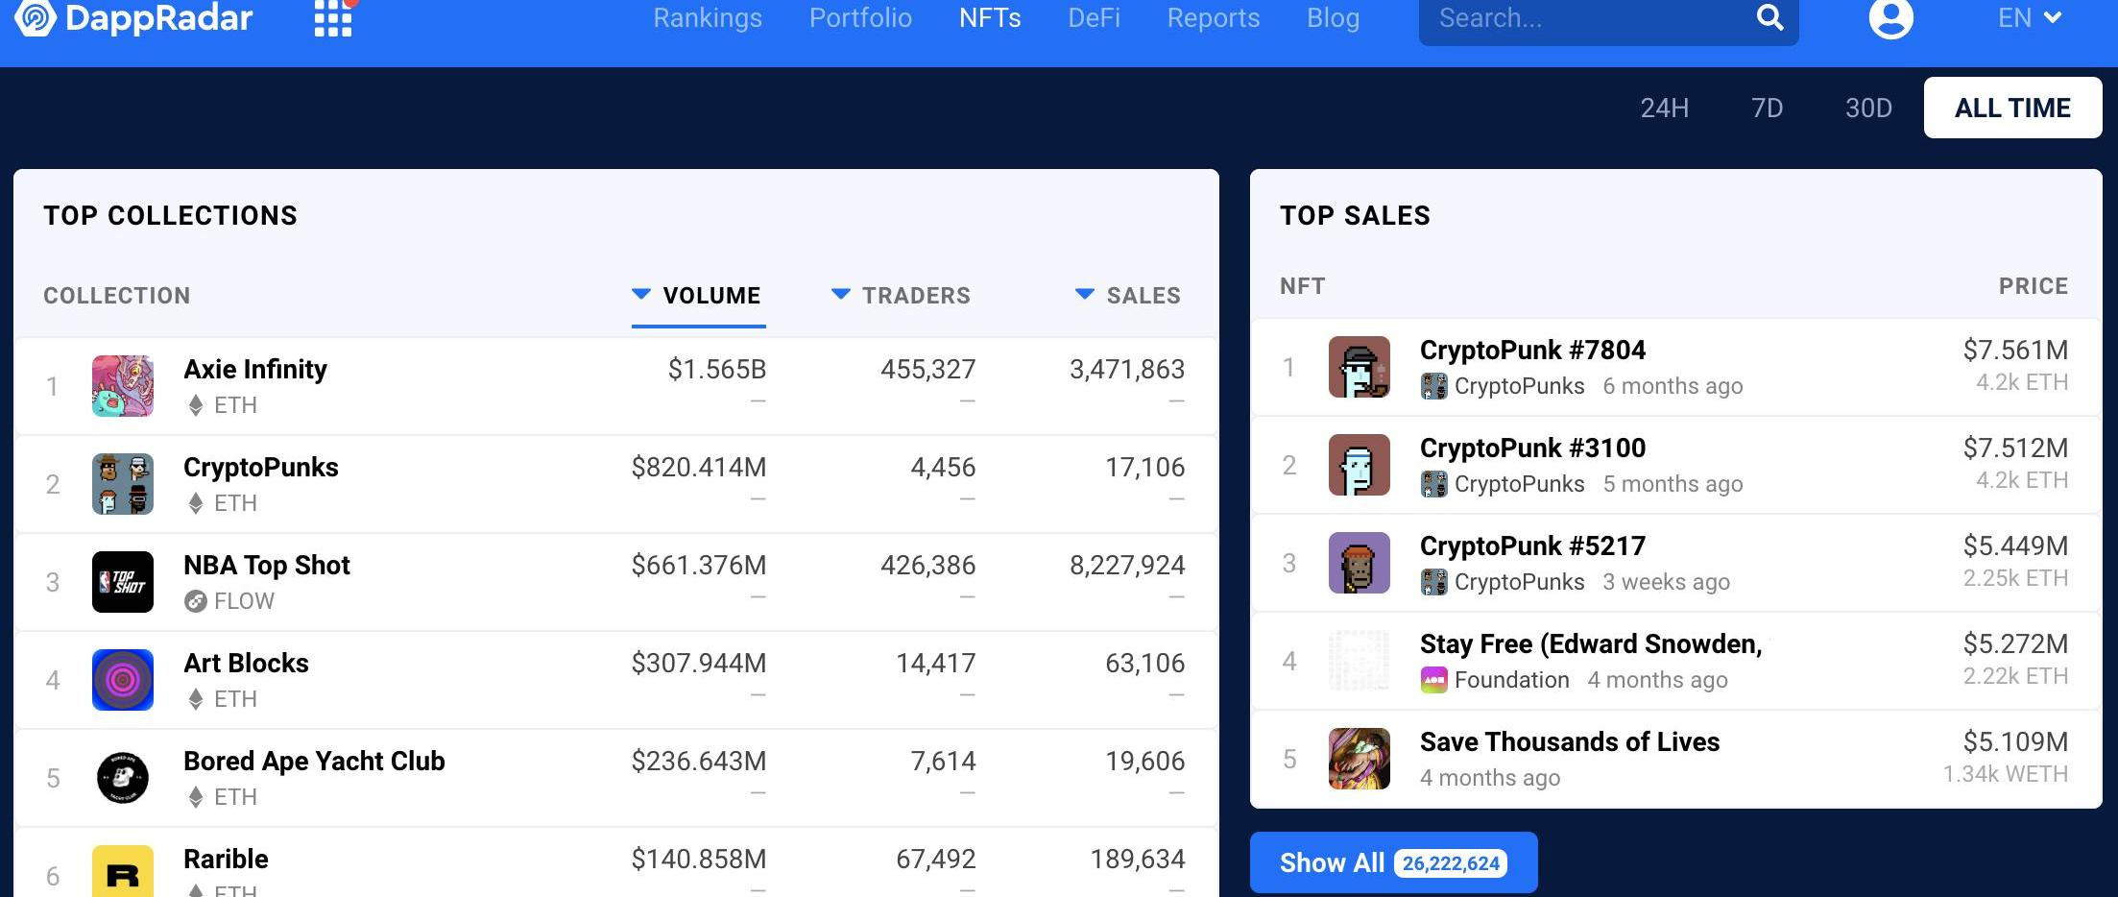Click the $5.272M price of Stay Free
The height and width of the screenshot is (897, 2118).
[x=2015, y=644]
